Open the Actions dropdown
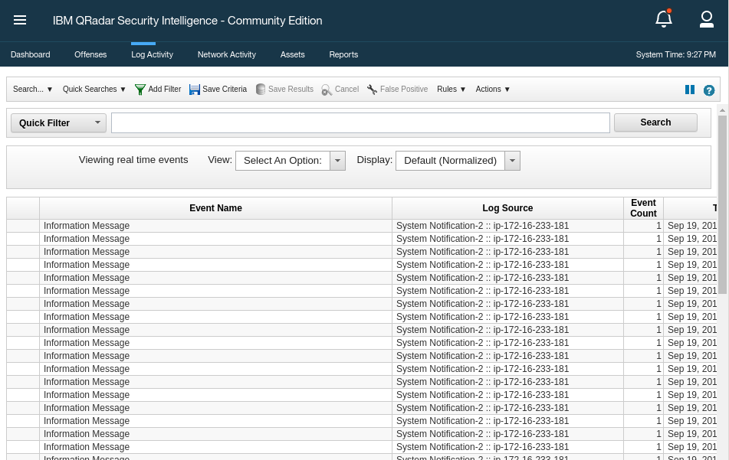Image resolution: width=729 pixels, height=460 pixels. coord(493,89)
